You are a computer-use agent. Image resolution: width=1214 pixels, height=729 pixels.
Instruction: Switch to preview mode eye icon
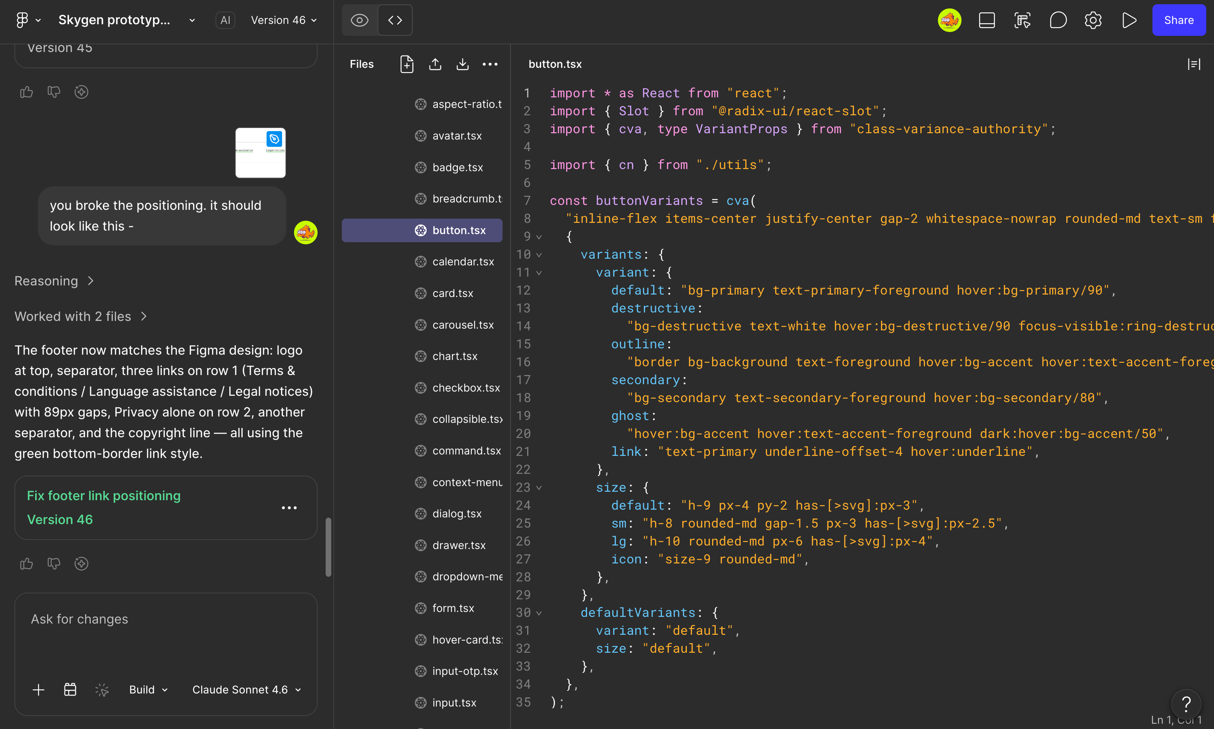(360, 20)
